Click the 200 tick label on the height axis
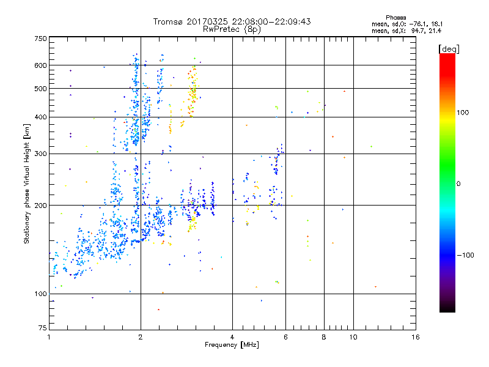This screenshot has width=489, height=367. coord(40,206)
